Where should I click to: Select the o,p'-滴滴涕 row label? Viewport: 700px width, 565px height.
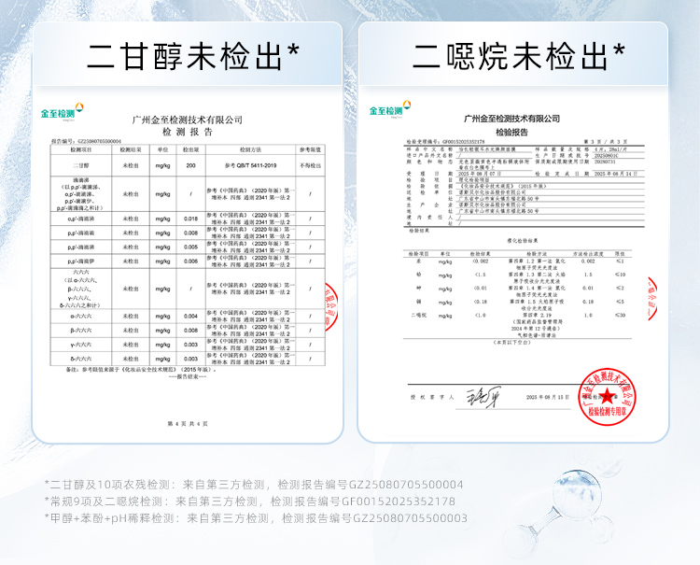81,219
